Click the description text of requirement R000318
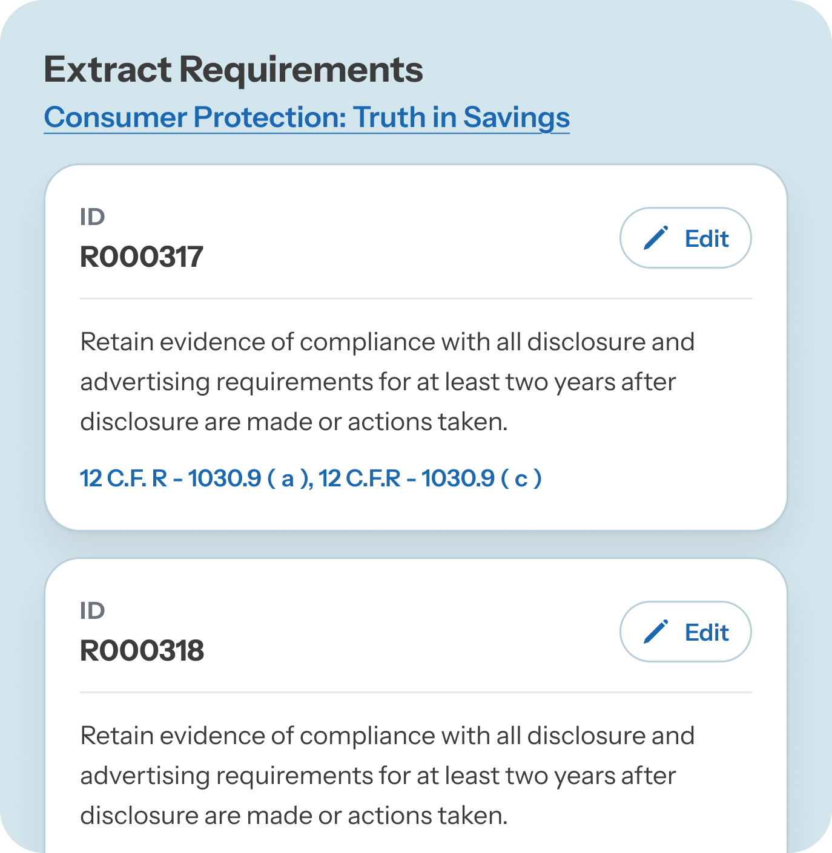 [x=387, y=776]
